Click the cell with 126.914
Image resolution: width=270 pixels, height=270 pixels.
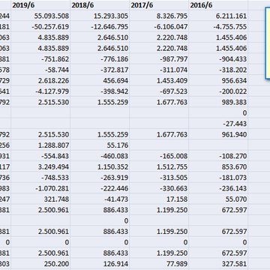click(x=100, y=263)
